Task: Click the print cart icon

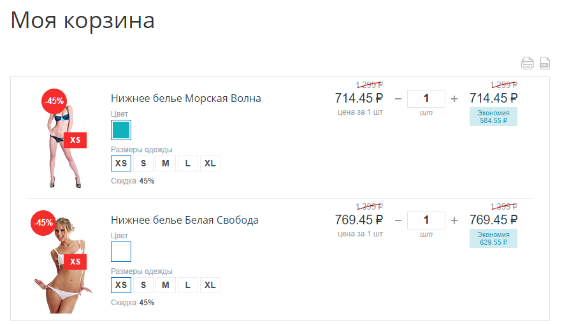Action: 528,63
